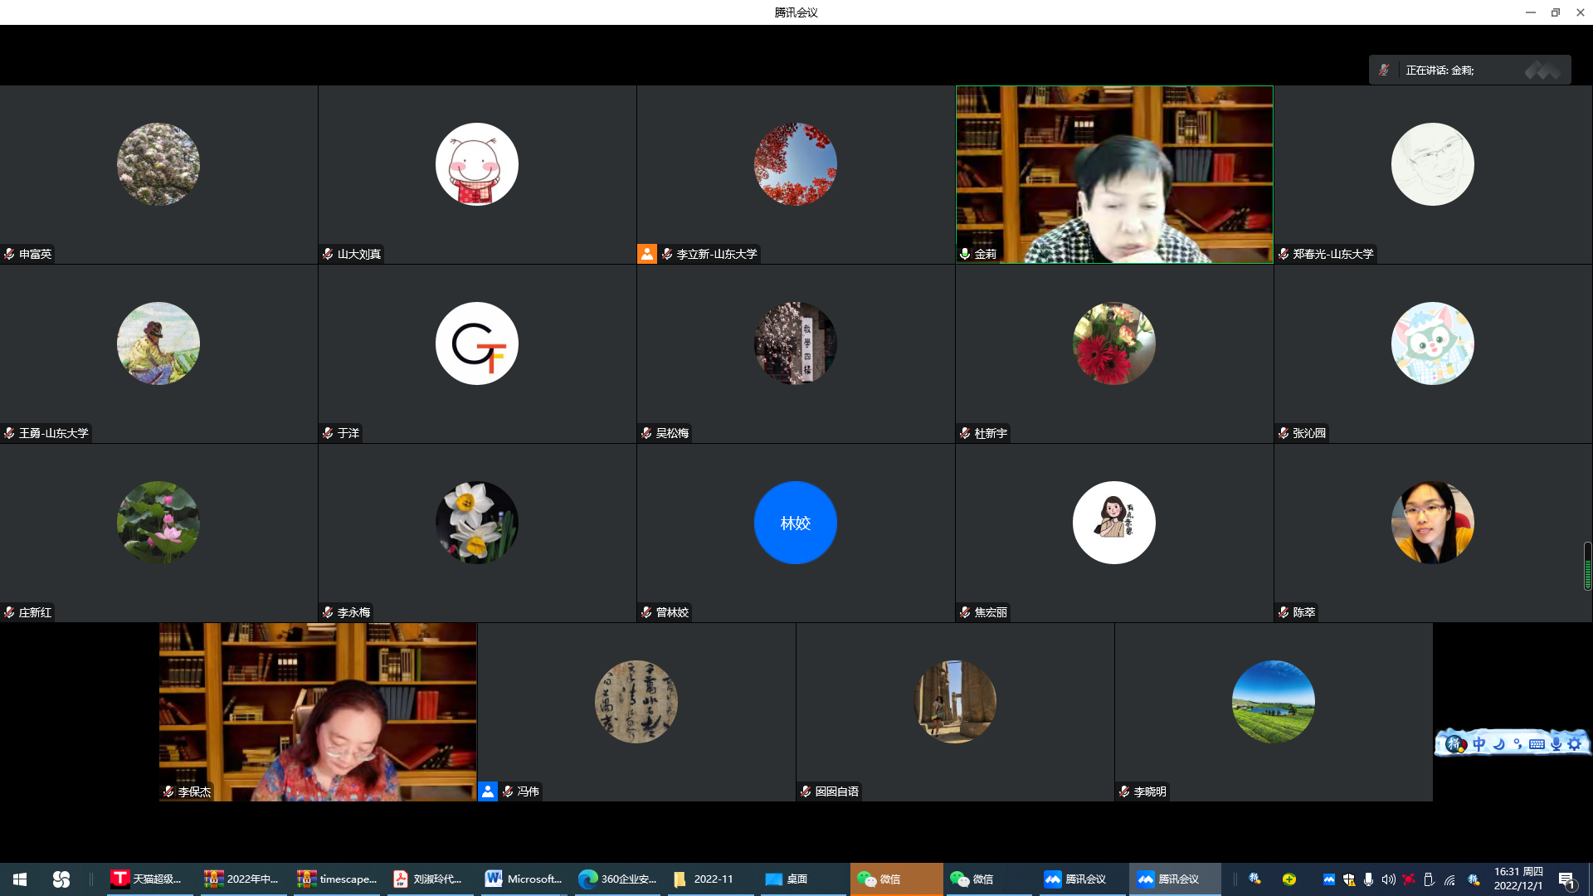This screenshot has width=1593, height=896.
Task: Click the muted mic icon beside 申富英
Action: pyautogui.click(x=9, y=254)
